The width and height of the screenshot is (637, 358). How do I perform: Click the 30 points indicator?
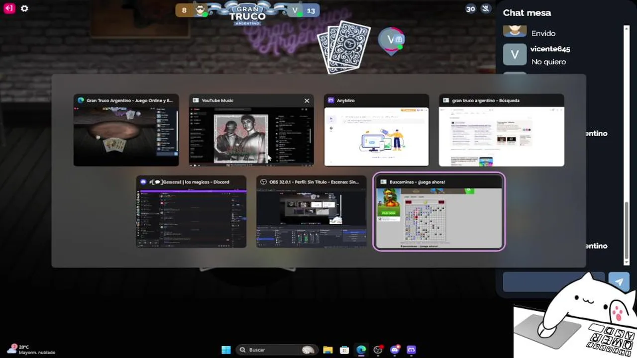[470, 9]
